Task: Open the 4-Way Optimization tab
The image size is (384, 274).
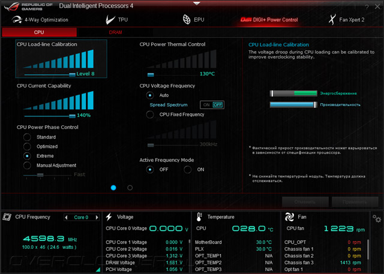Action: pos(40,20)
